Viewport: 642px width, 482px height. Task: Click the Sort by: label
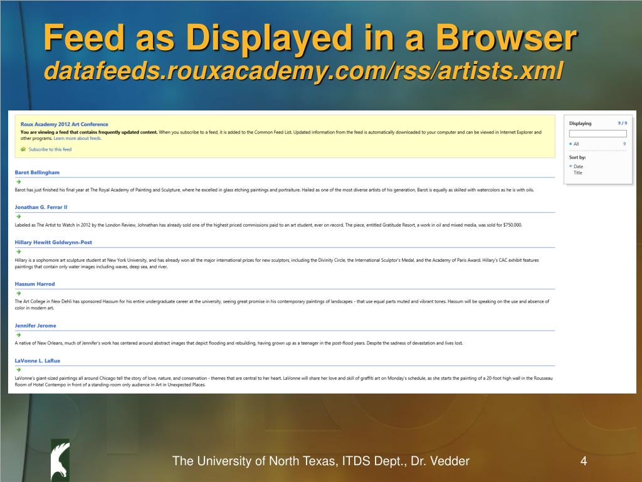tap(577, 158)
